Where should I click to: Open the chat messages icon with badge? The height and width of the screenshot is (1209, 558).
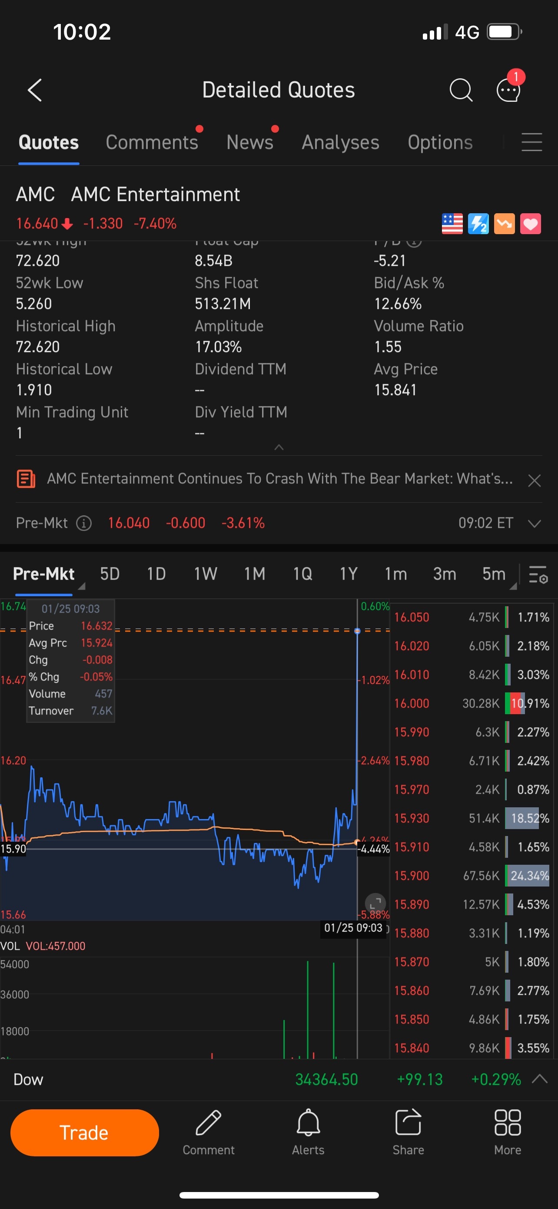(x=509, y=87)
